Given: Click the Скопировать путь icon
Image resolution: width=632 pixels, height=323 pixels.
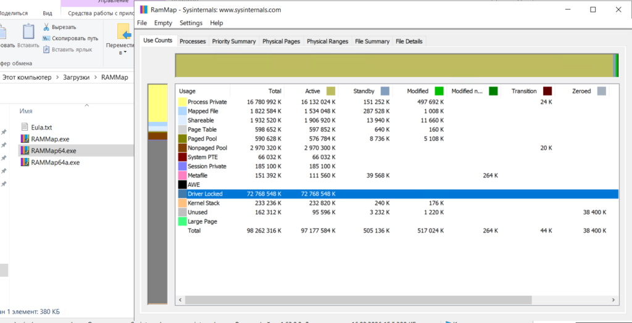Looking at the screenshot, I should tap(46, 38).
